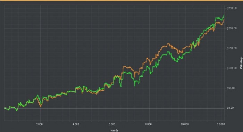The width and height of the screenshot is (243, 132).
Task: Click the $250,00 winnings axis label
Action: tap(232, 8)
